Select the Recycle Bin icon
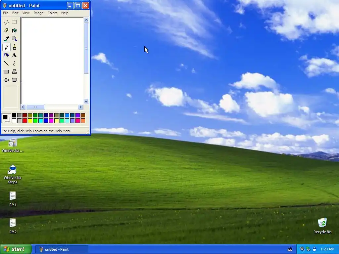 click(322, 226)
